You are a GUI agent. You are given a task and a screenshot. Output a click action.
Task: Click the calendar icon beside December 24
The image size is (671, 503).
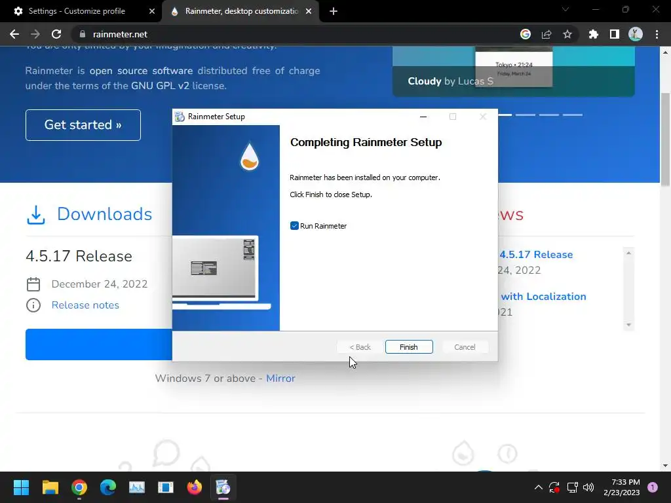tap(33, 284)
